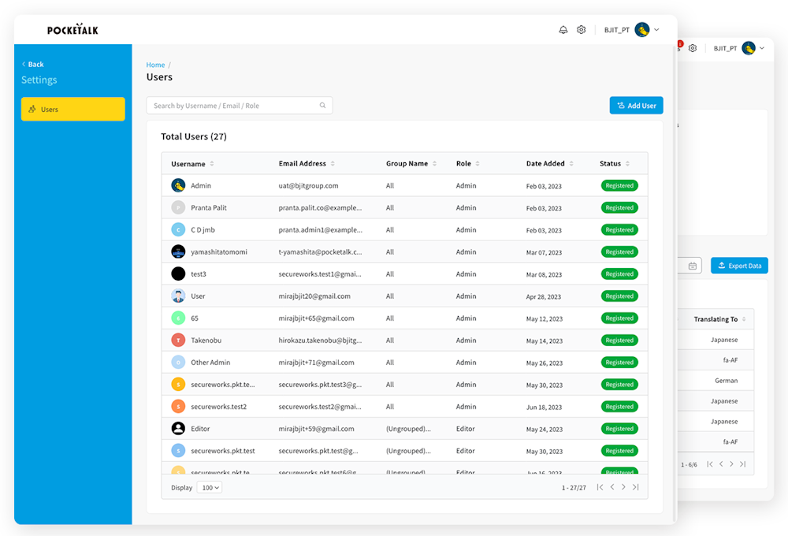Image resolution: width=788 pixels, height=536 pixels.
Task: Click the Registered badge for Admin row
Action: (x=619, y=185)
